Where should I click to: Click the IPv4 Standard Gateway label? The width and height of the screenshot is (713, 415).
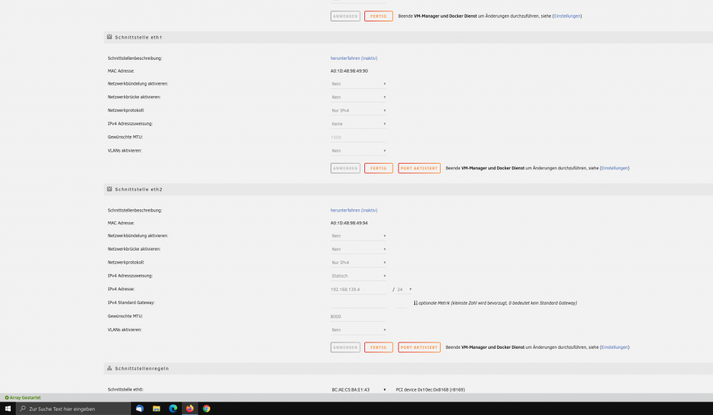pyautogui.click(x=131, y=303)
